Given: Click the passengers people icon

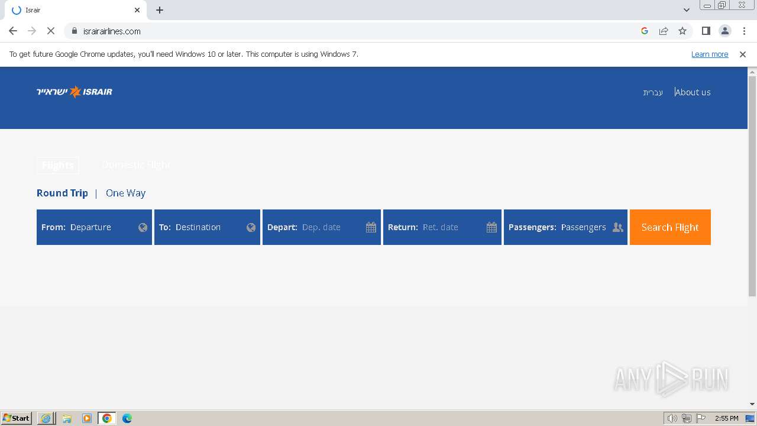Looking at the screenshot, I should pyautogui.click(x=618, y=227).
